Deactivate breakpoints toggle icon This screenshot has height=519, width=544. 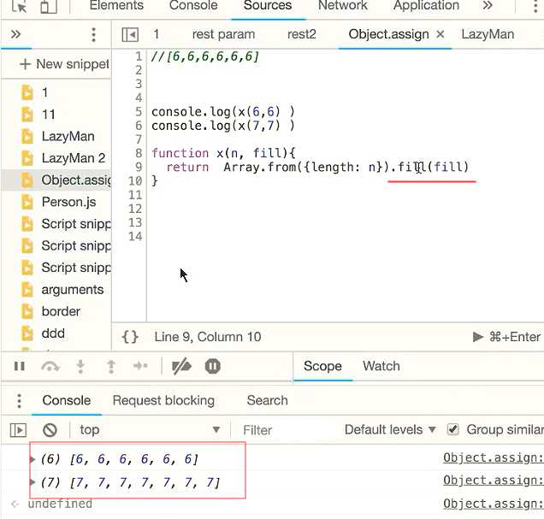click(181, 366)
